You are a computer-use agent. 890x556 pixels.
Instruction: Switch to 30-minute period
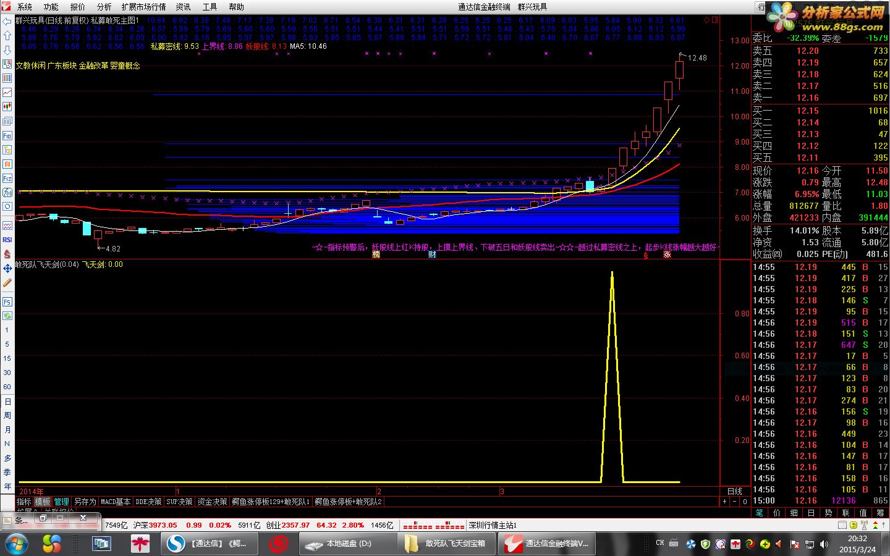[x=7, y=373]
